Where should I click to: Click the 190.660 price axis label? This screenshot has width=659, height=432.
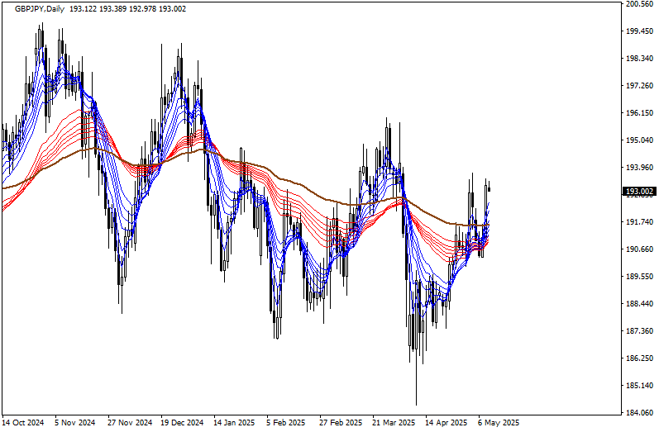pyautogui.click(x=640, y=249)
